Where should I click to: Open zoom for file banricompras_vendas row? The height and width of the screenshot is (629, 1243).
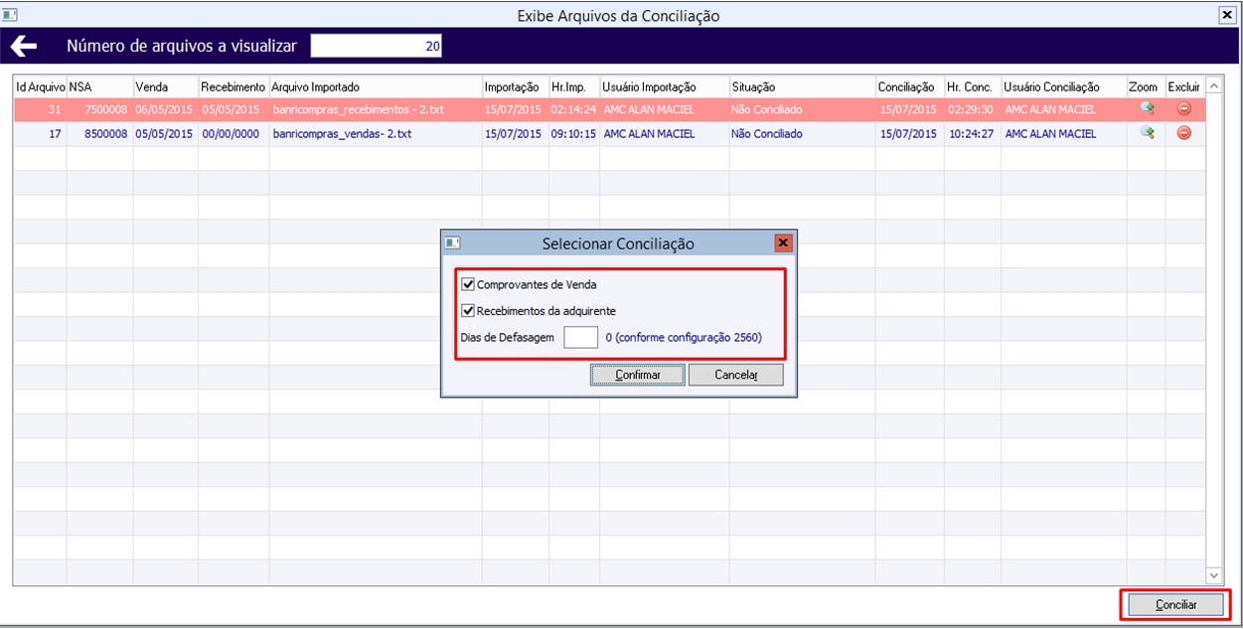[x=1148, y=133]
